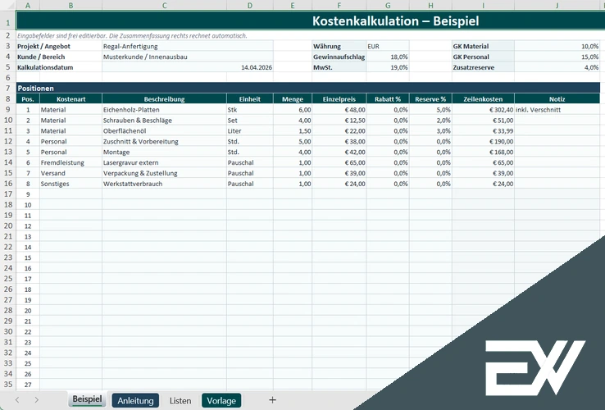This screenshot has height=410, width=605.
Task: Click the Zusatzreserve value 4,0%
Action: pyautogui.click(x=557, y=67)
